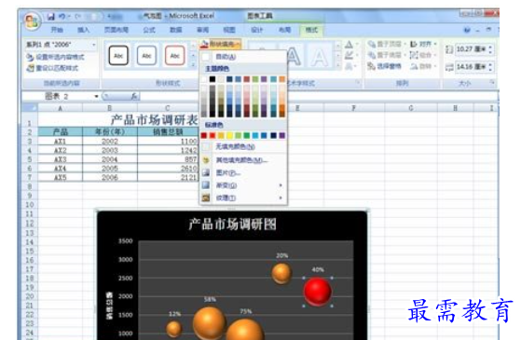
Task: Open the WordArt Styles dialog launcher
Action: [x=358, y=82]
